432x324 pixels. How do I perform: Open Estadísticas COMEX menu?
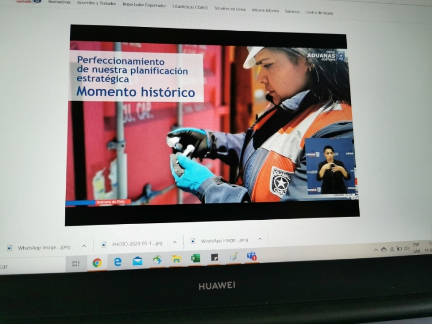click(x=190, y=7)
